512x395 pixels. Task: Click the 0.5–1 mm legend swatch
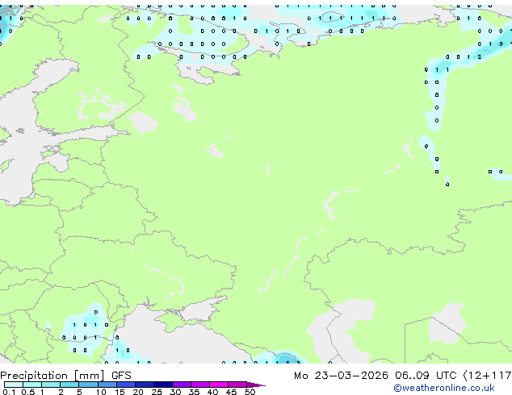click(32, 385)
